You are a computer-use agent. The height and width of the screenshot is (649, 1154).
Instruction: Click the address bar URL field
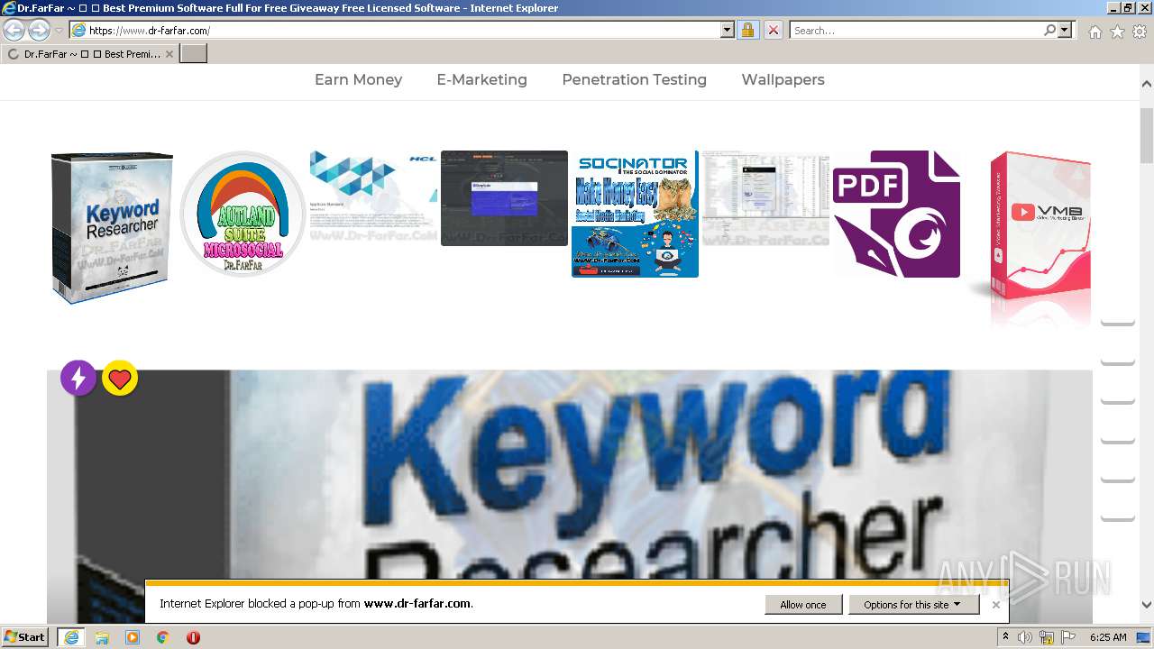[395, 30]
